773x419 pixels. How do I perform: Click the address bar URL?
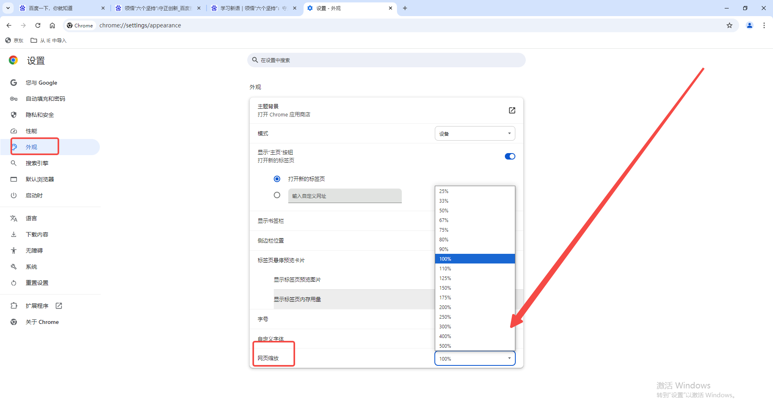pyautogui.click(x=140, y=25)
